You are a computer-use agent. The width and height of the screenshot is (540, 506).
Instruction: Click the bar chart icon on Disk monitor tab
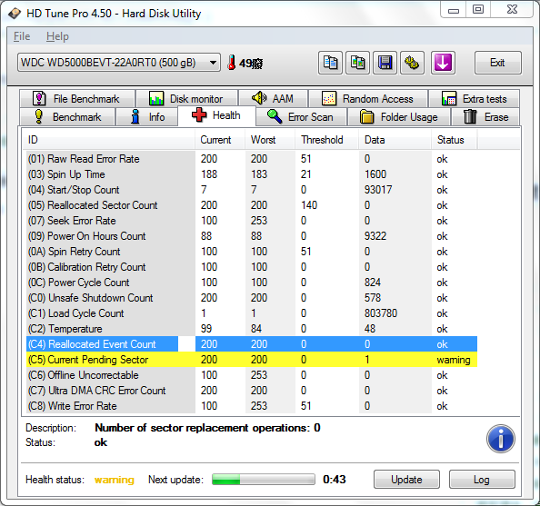(156, 98)
